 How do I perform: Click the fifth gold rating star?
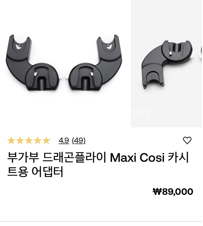[x=46, y=140]
